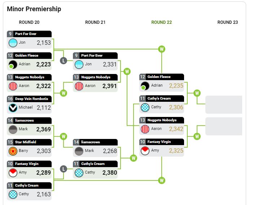Image resolution: width=253 pixels, height=205 pixels.
Task: Select the Round 20 column header
Action: [x=29, y=22]
